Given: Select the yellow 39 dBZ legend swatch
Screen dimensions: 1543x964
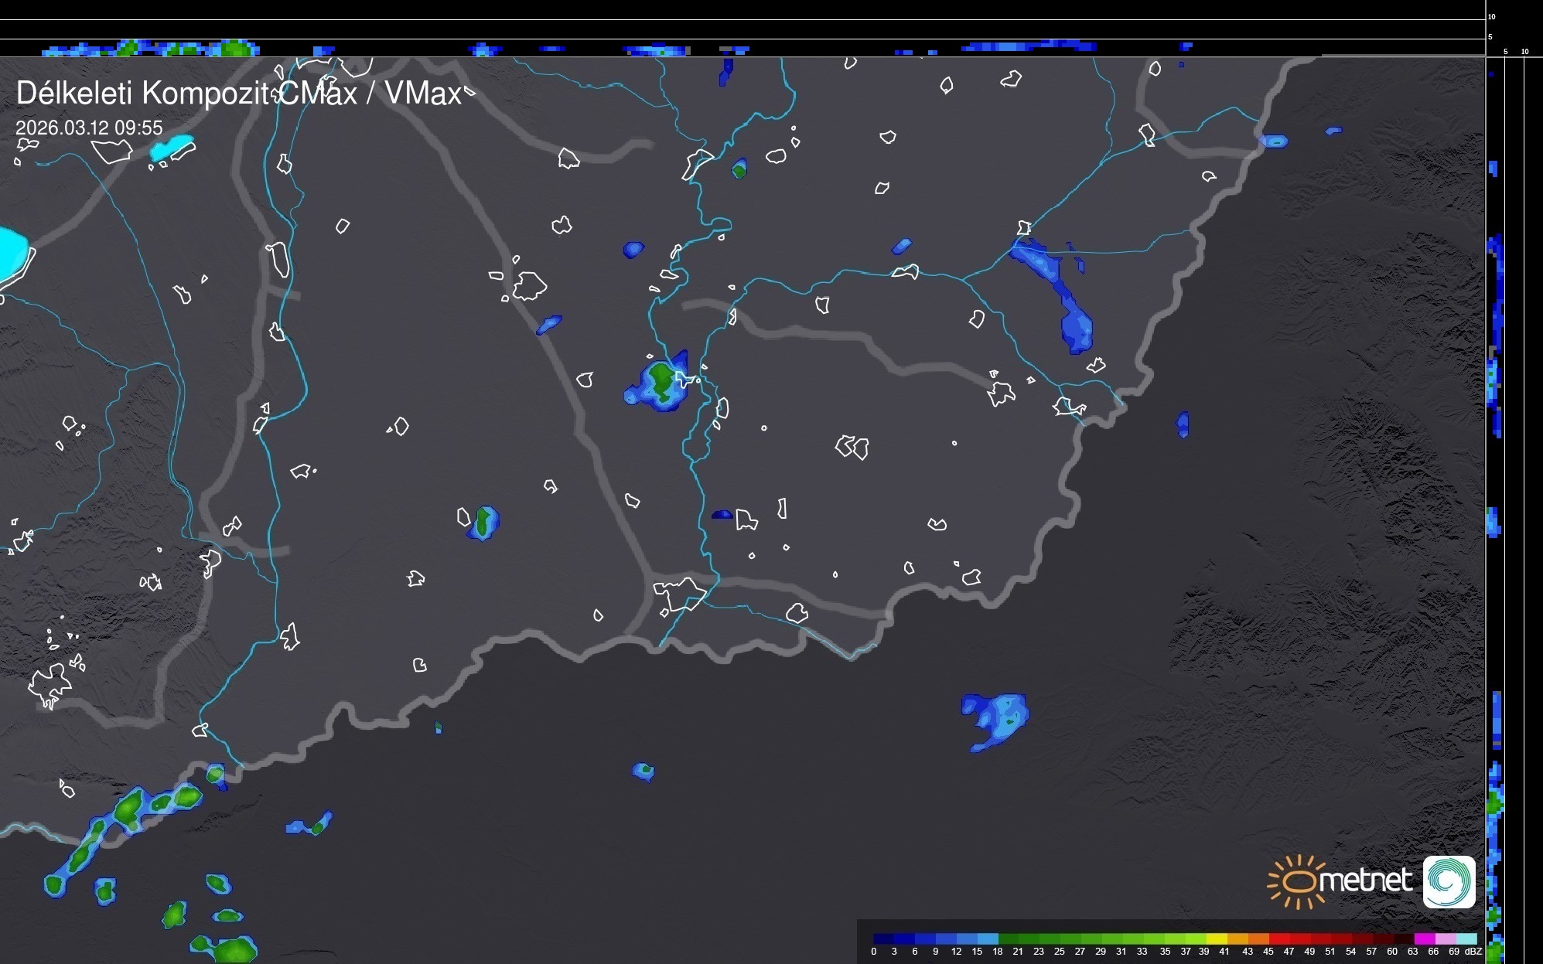Looking at the screenshot, I should point(1217,938).
